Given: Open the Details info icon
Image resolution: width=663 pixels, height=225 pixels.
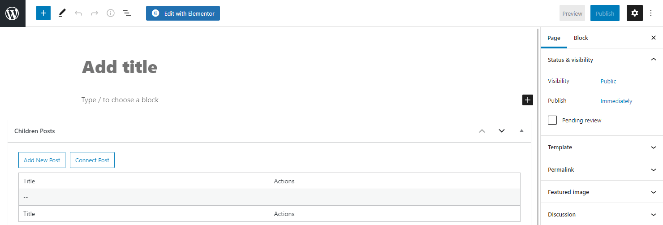Looking at the screenshot, I should click(111, 13).
